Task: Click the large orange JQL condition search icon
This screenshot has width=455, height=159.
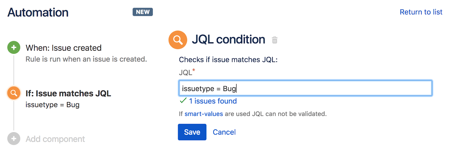Action: coord(178,40)
